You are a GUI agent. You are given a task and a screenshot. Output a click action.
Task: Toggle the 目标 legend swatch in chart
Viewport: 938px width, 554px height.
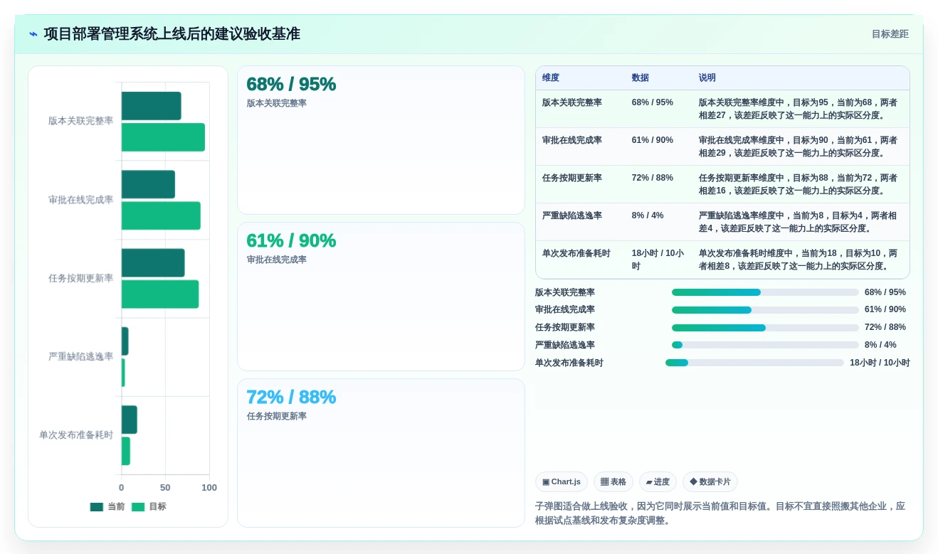click(138, 507)
